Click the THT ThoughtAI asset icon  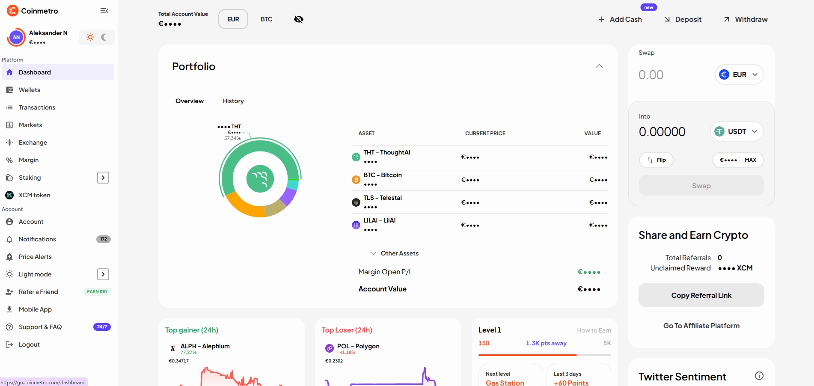356,157
